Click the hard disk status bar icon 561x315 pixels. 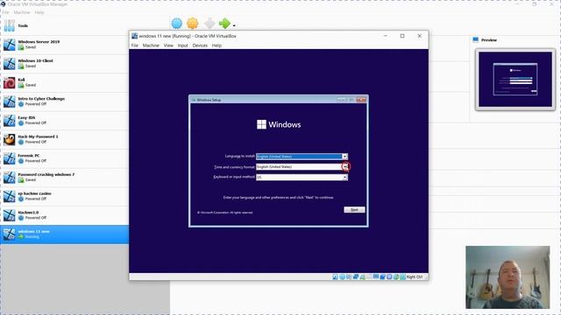coord(335,276)
